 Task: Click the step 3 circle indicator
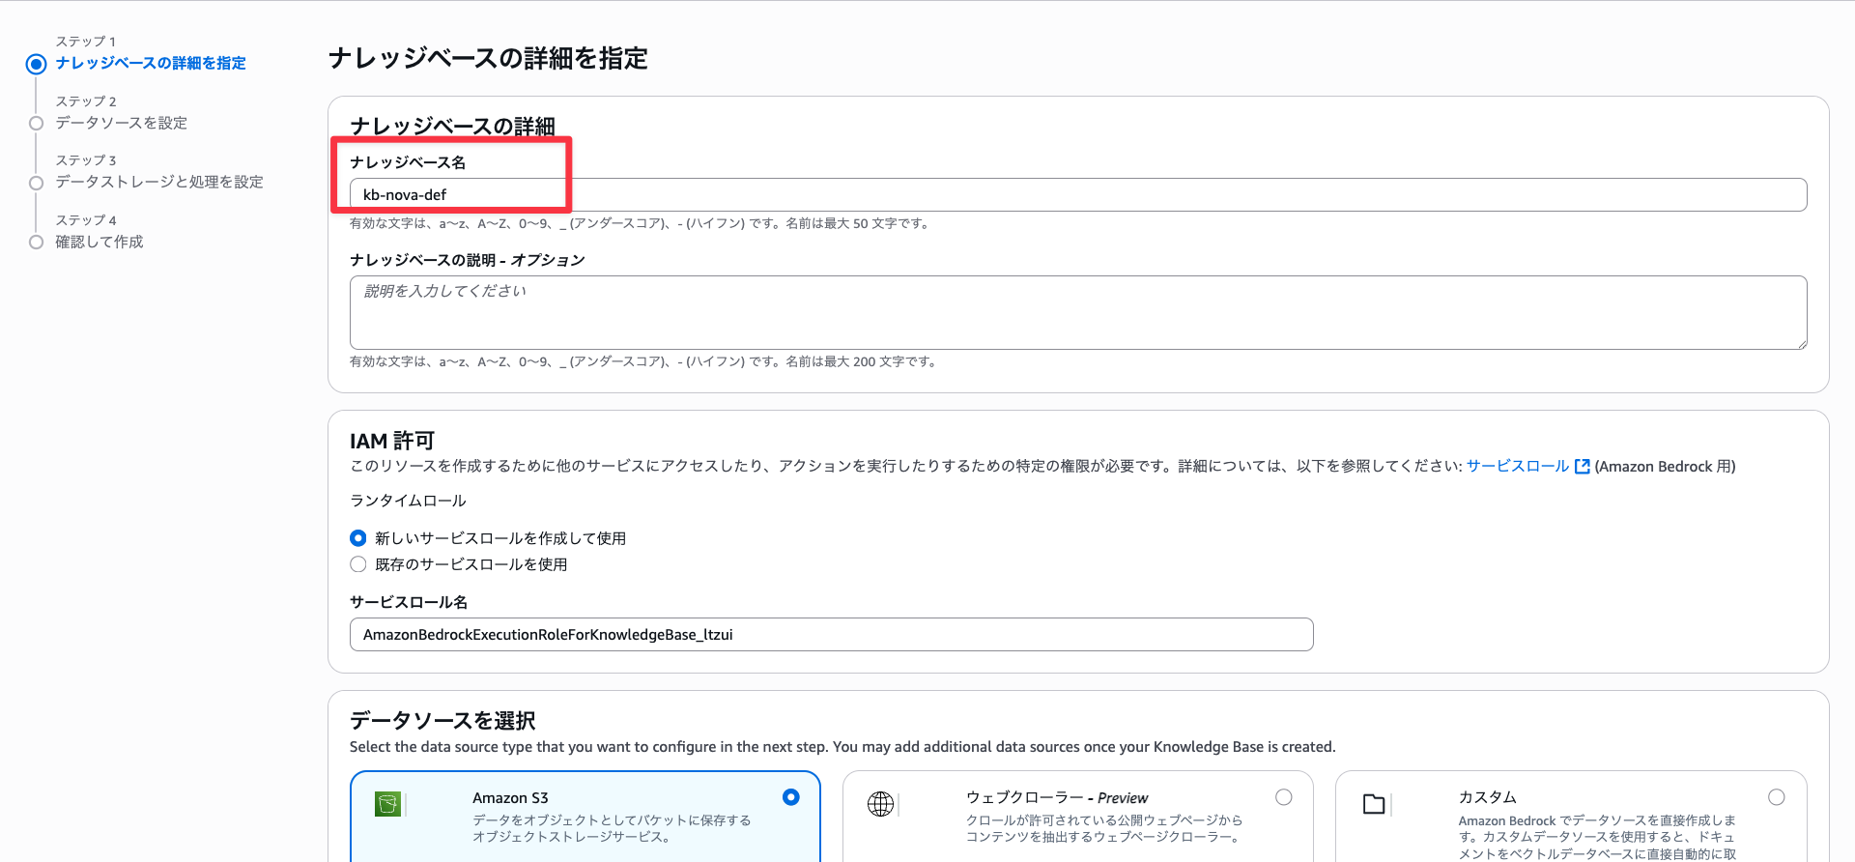tap(36, 183)
